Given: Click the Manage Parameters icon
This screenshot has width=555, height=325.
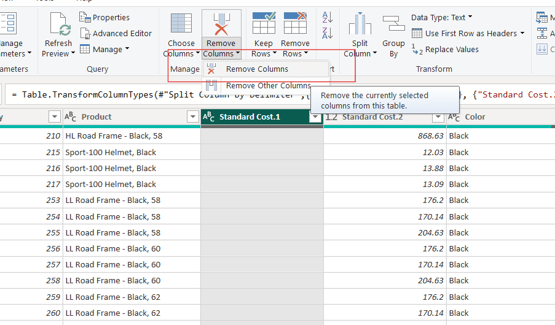Looking at the screenshot, I should click(9, 24).
